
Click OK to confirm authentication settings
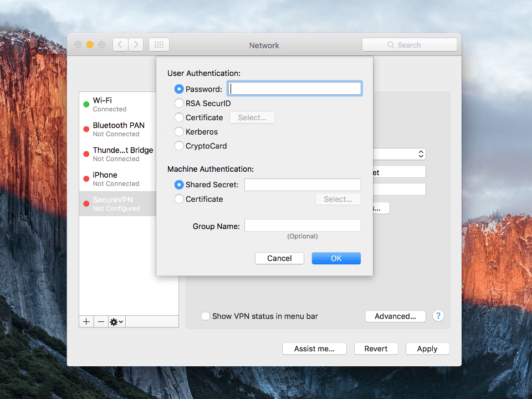336,258
